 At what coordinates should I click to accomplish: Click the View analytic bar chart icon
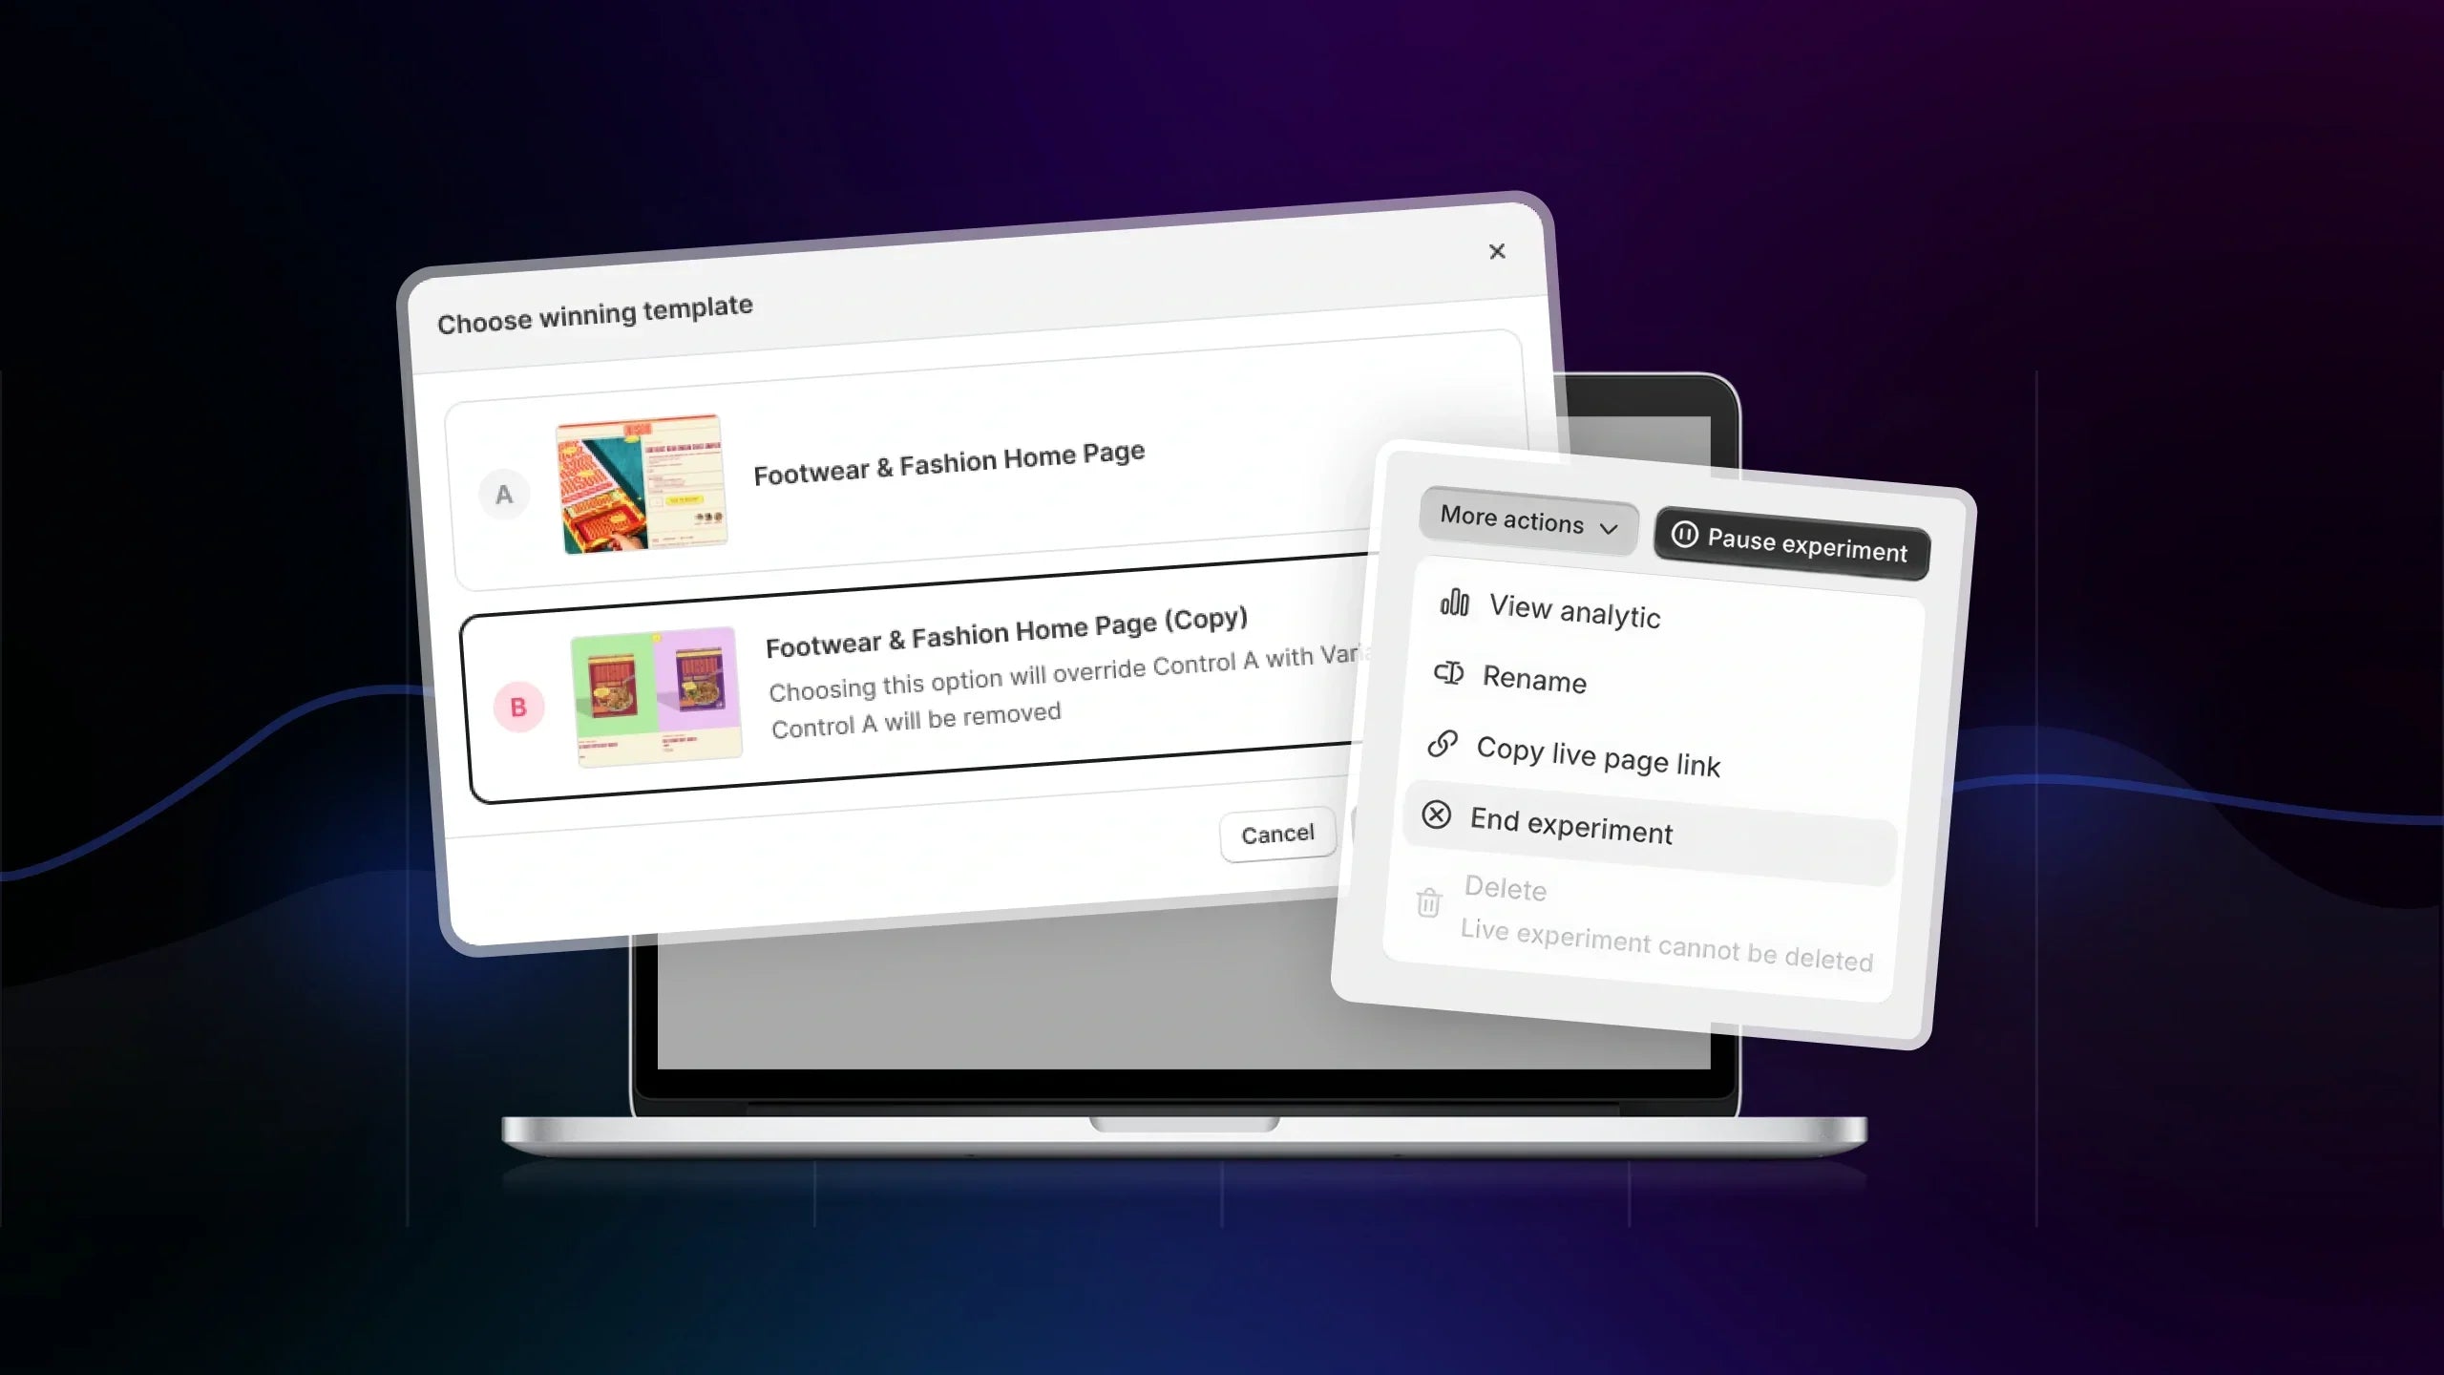(x=1454, y=603)
